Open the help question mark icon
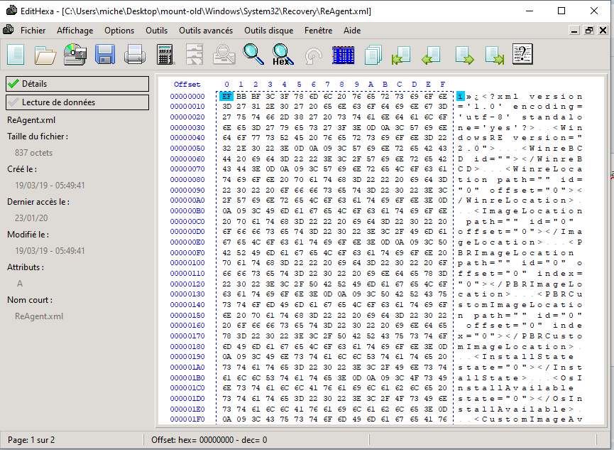 pos(522,54)
